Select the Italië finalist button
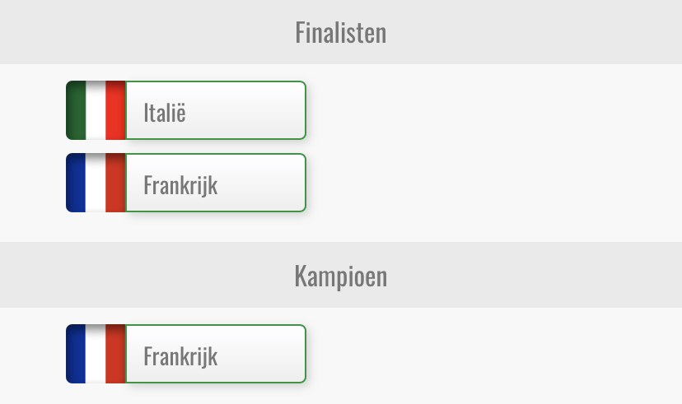The height and width of the screenshot is (404, 682). tap(186, 110)
